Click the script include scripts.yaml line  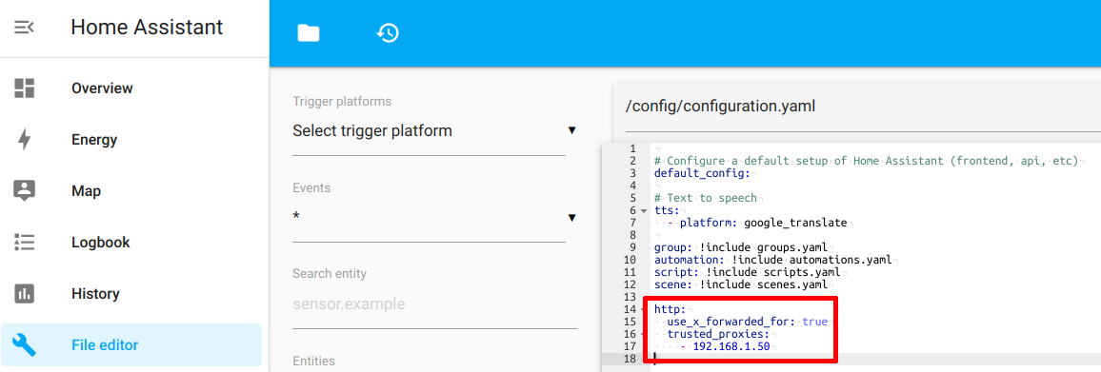tap(747, 272)
